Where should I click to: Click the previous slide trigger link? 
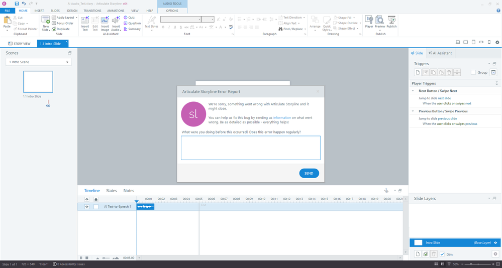click(x=447, y=118)
